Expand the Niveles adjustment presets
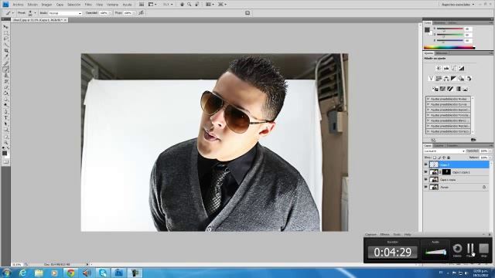 428,99
